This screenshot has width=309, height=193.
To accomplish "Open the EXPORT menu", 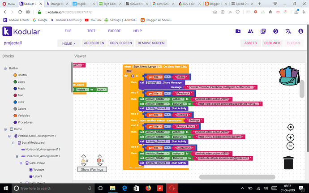I will coord(114,31).
